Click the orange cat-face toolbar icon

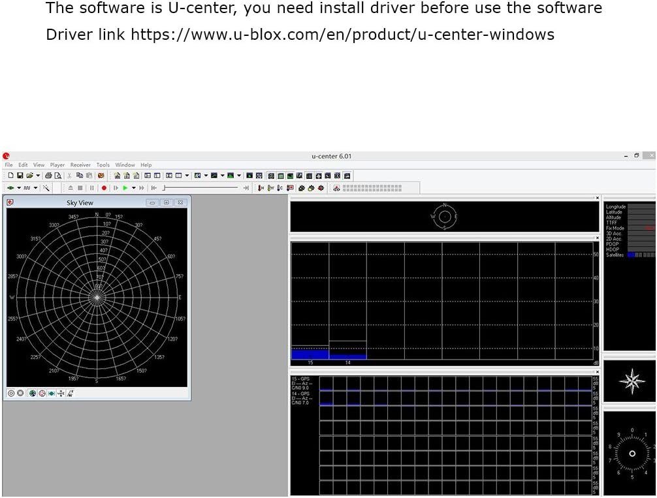[x=101, y=176]
